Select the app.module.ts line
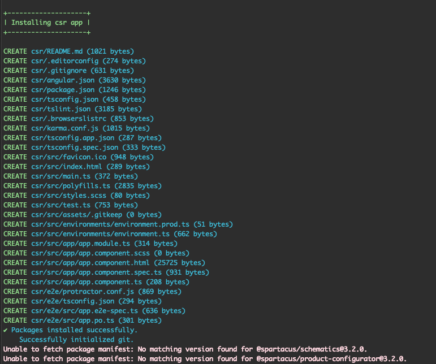Image resolution: width=436 pixels, height=364 pixels. (x=90, y=244)
